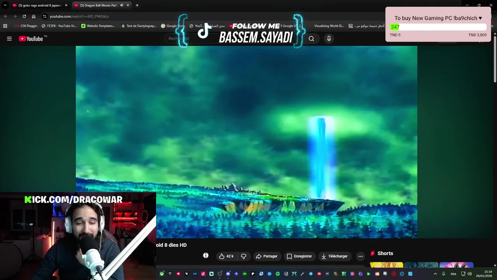The width and height of the screenshot is (497, 280).
Task: View site information icon in address bar
Action: coord(45,16)
